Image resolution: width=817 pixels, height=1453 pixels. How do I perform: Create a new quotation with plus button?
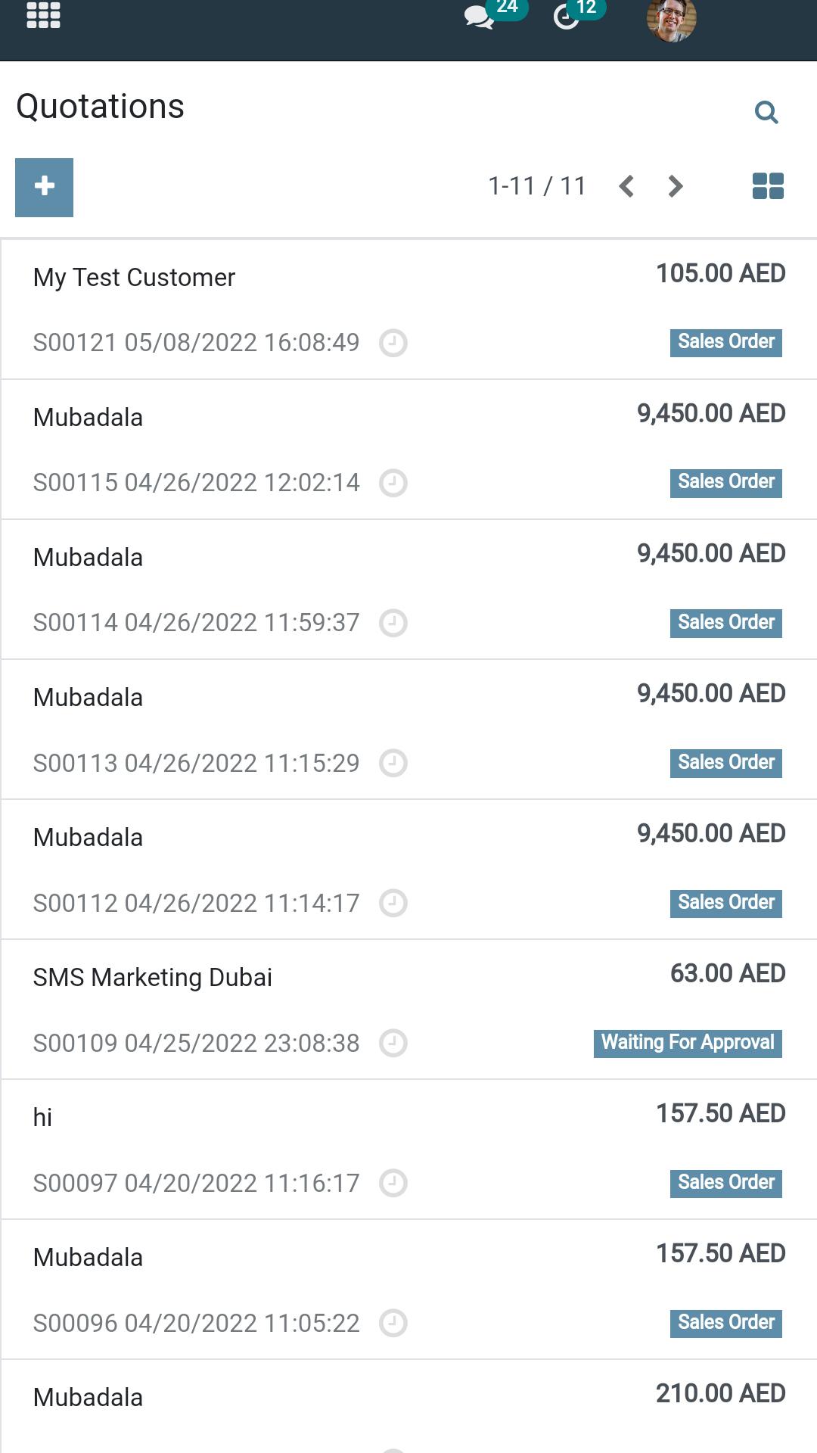click(45, 187)
